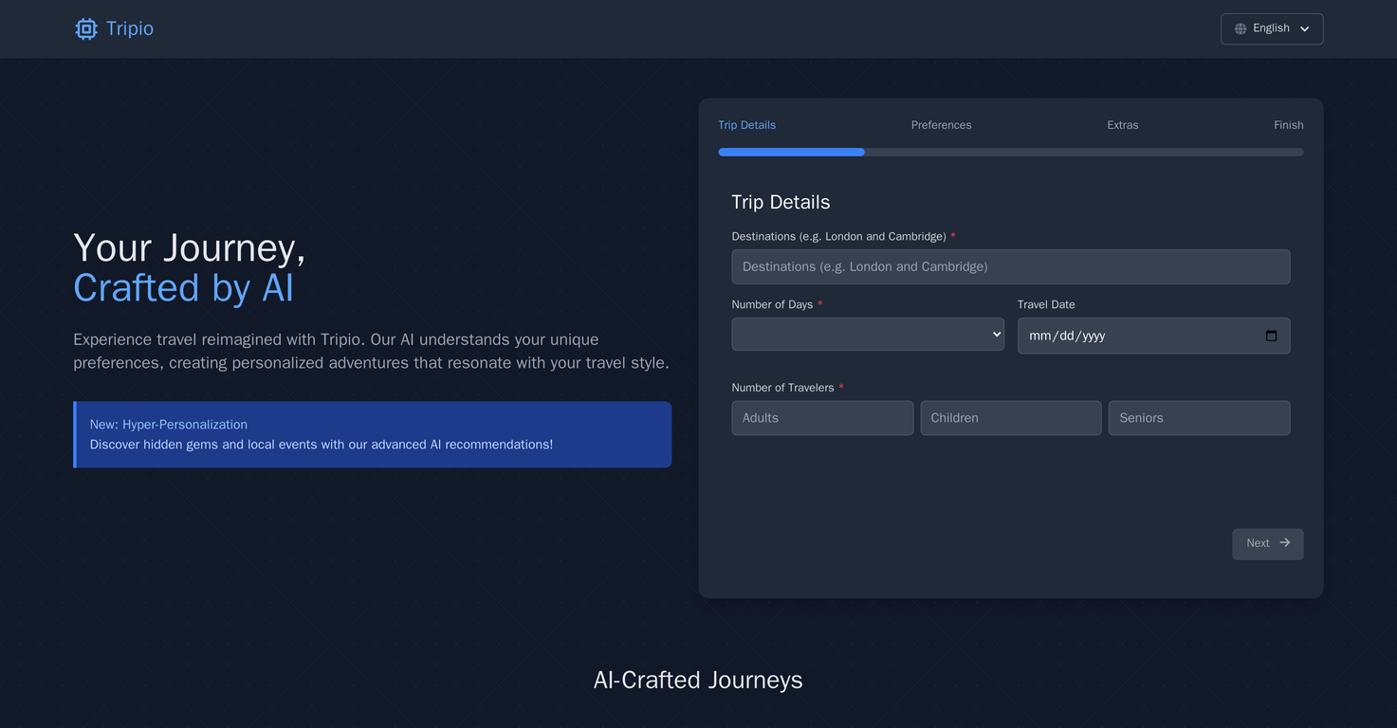The image size is (1397, 728).
Task: Click the Tripio chip logo icon
Action: pyautogui.click(x=86, y=29)
